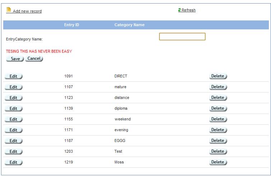Screen dimensions: 271x176
Task: Click the Refresh link
Action: coord(188,10)
